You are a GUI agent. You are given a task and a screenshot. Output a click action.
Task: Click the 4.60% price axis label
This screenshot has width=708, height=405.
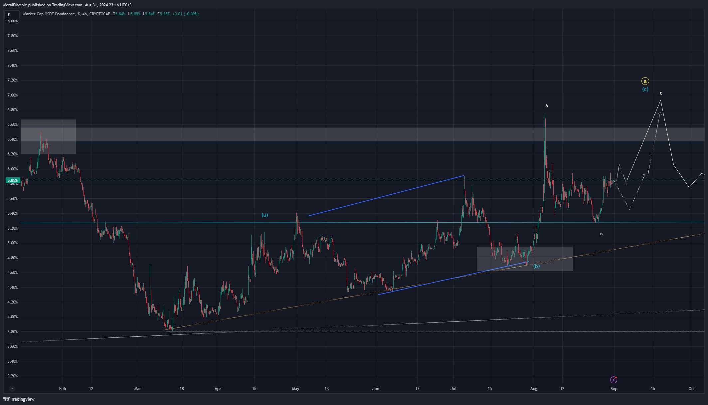[13, 273]
